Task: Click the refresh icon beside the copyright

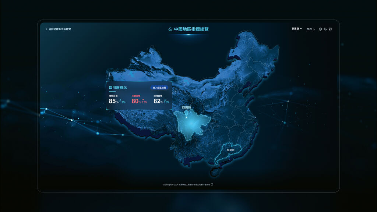Action: tap(212, 184)
